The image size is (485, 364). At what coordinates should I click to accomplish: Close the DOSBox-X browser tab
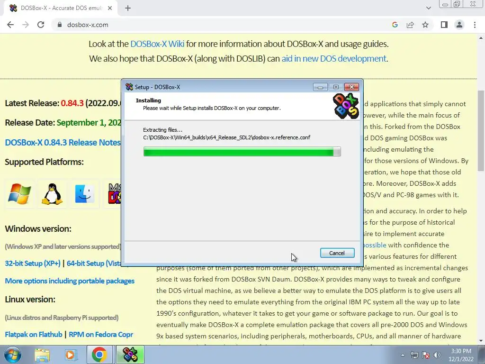click(x=110, y=8)
